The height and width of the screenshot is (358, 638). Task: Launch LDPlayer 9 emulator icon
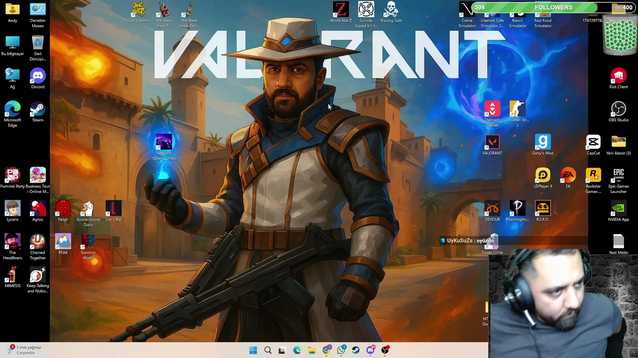coord(543,179)
